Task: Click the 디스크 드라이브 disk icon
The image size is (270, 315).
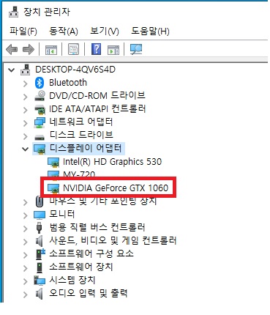Action: click(40, 137)
